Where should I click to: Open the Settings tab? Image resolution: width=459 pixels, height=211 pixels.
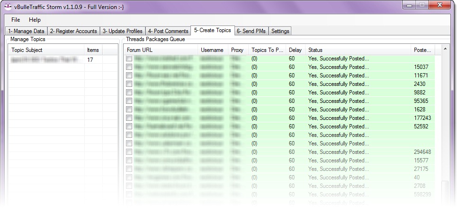click(x=280, y=31)
